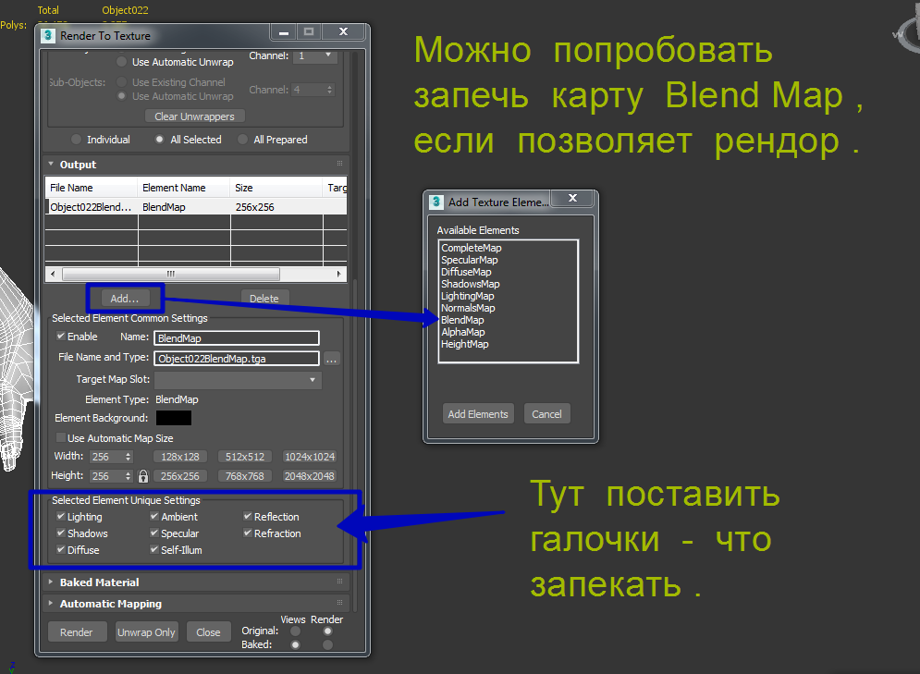
Task: Select BlendMap in Available Elements list
Action: pyautogui.click(x=462, y=320)
